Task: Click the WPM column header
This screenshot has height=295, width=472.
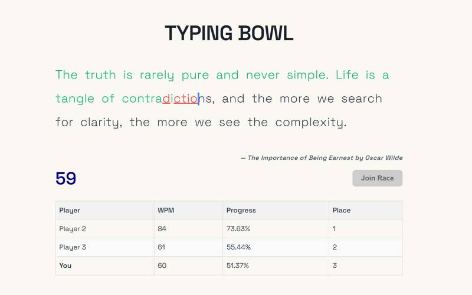Action: click(x=165, y=210)
